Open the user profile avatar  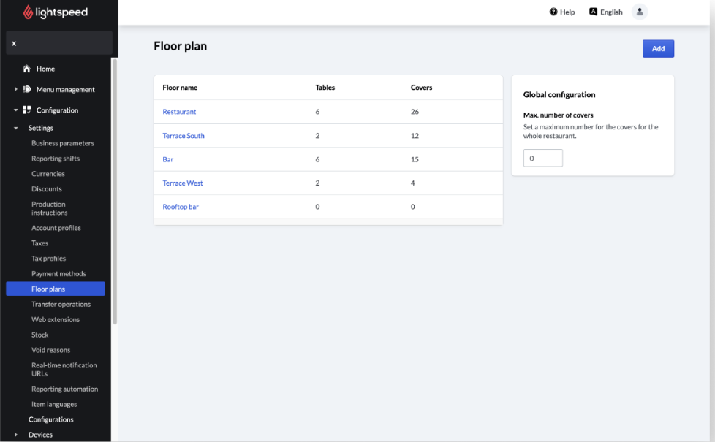click(x=640, y=12)
